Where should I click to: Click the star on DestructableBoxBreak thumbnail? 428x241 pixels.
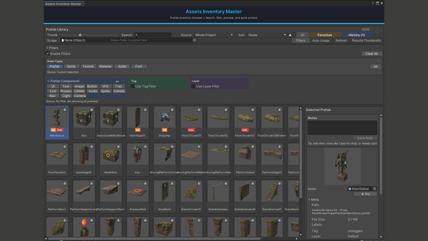click(x=118, y=110)
